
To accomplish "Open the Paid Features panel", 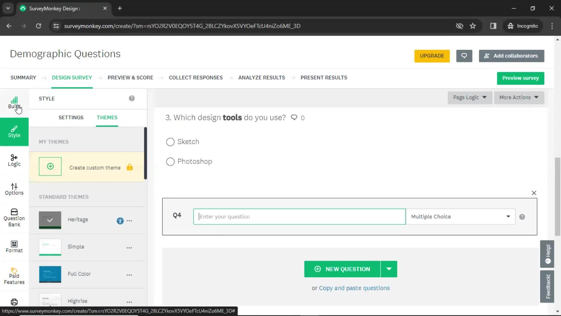I will pyautogui.click(x=14, y=276).
